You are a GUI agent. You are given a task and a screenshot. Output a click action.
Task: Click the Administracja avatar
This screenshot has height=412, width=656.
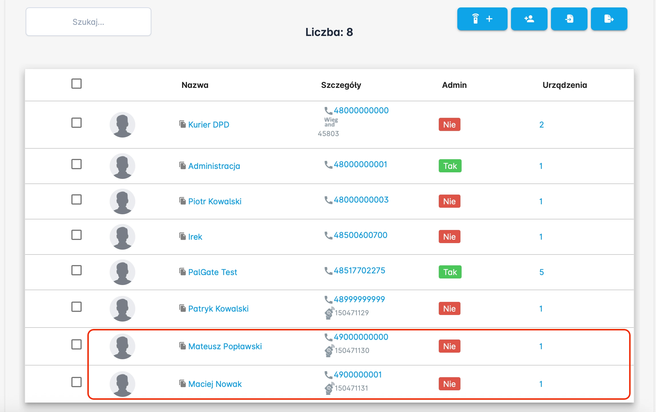coord(122,166)
